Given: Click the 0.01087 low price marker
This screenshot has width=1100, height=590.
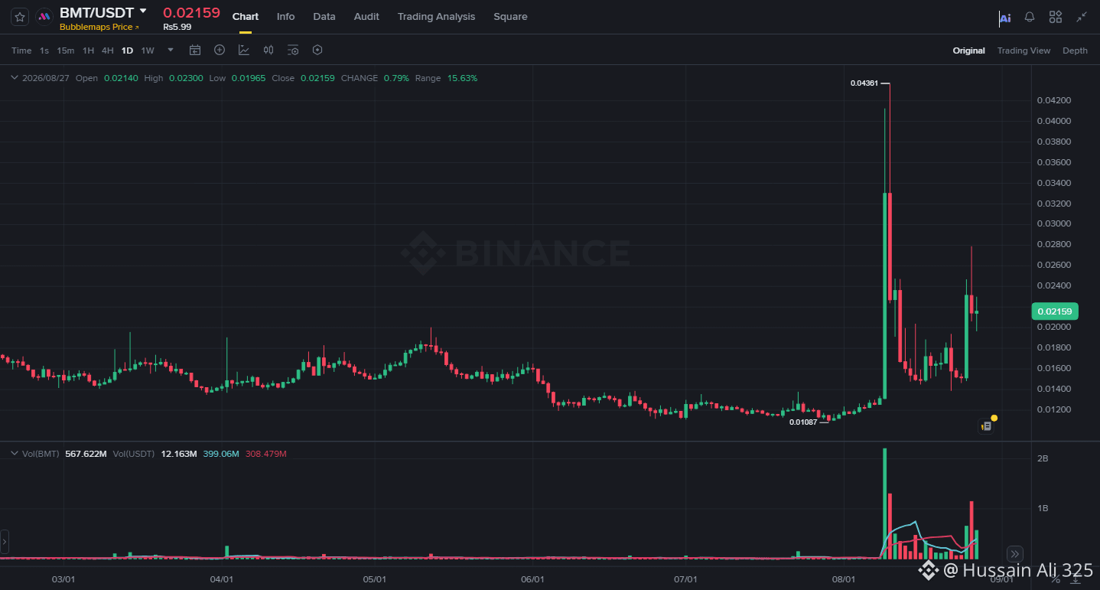Looking at the screenshot, I should pyautogui.click(x=803, y=422).
